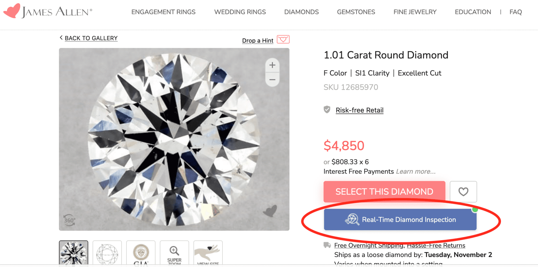Viewport: 538px width, 267px height.
Task: Click the James Allen heart logo
Action: click(x=12, y=11)
